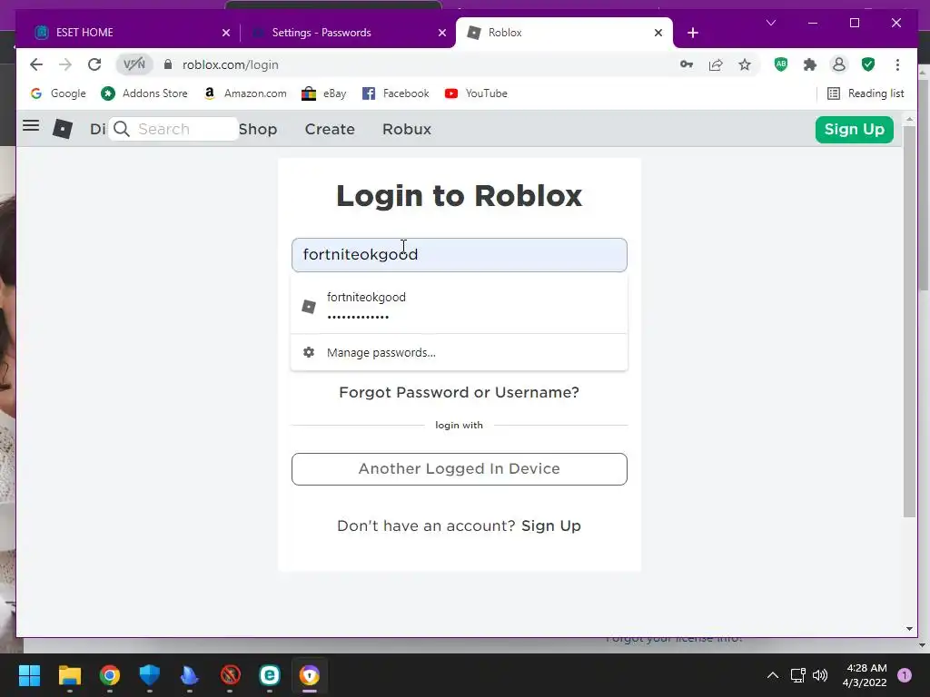Viewport: 930px width, 697px height.
Task: Open the Robux menu item
Action: 407,129
